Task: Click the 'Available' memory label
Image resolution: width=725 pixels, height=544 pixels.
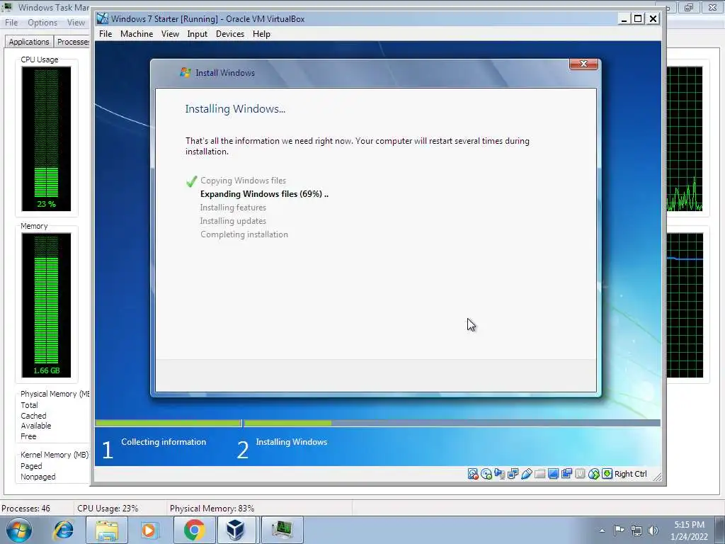Action: pos(35,426)
